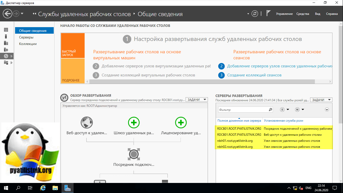Open the ЗАДАЧИ dropdown in deployment servers

click(x=321, y=100)
